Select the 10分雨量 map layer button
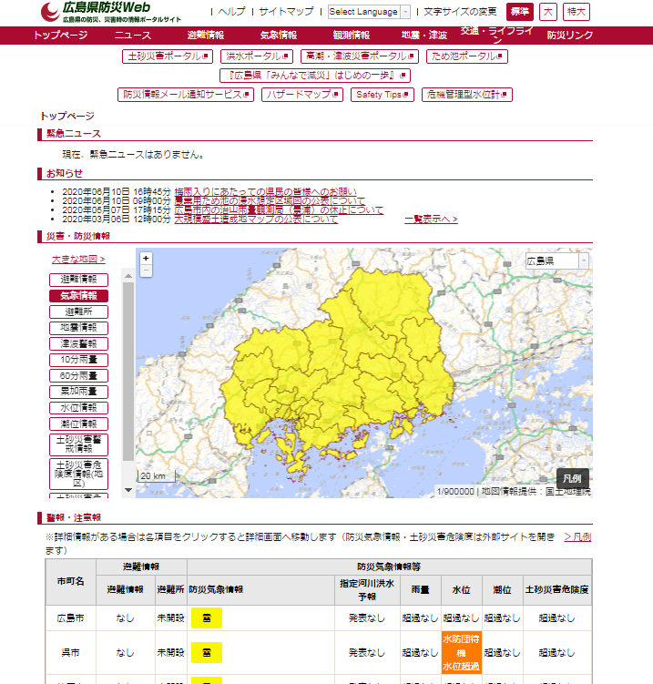653x684 pixels. [x=78, y=360]
